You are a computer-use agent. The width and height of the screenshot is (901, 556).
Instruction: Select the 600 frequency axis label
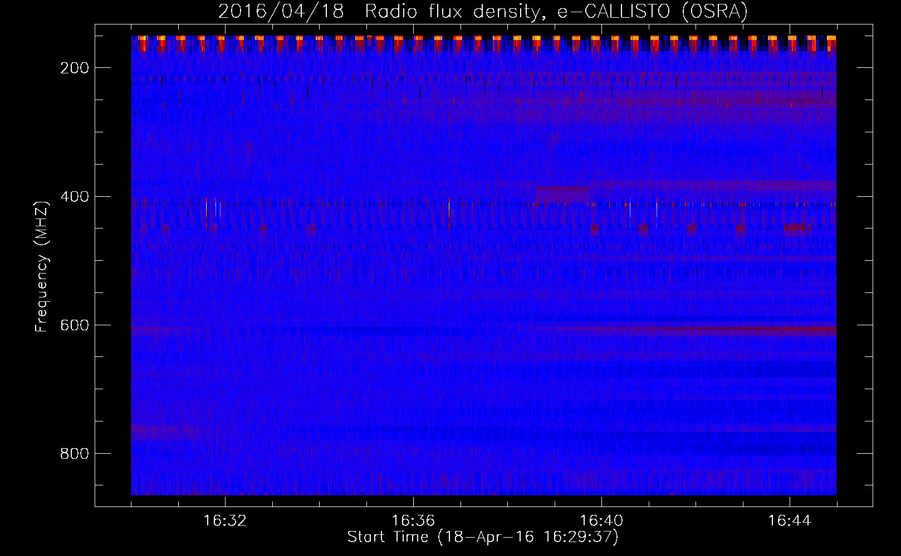tap(74, 325)
